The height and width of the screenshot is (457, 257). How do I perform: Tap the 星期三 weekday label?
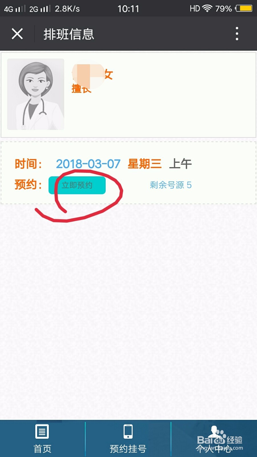144,164
